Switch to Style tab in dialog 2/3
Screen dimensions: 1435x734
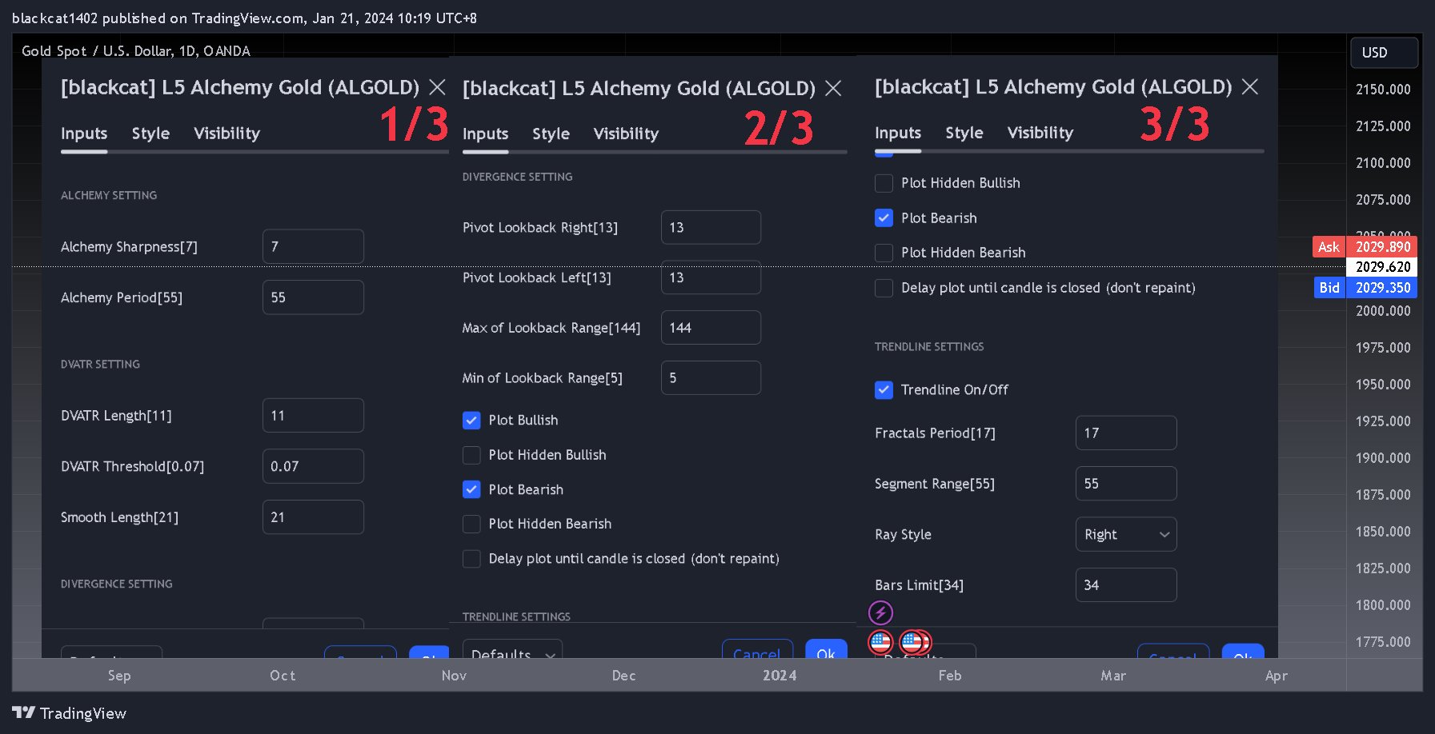click(x=551, y=134)
